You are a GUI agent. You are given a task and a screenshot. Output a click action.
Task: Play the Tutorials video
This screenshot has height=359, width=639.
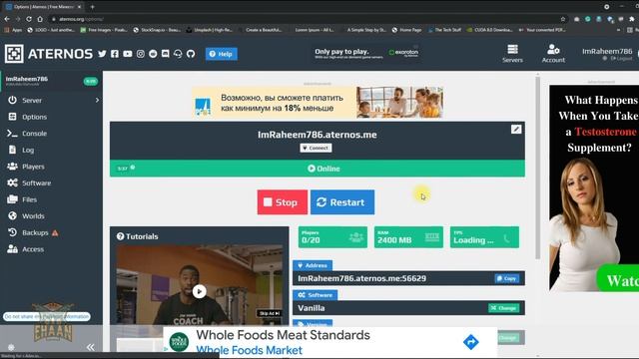(200, 291)
